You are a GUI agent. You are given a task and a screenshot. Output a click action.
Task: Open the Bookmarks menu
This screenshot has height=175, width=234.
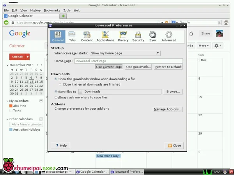[52, 10]
